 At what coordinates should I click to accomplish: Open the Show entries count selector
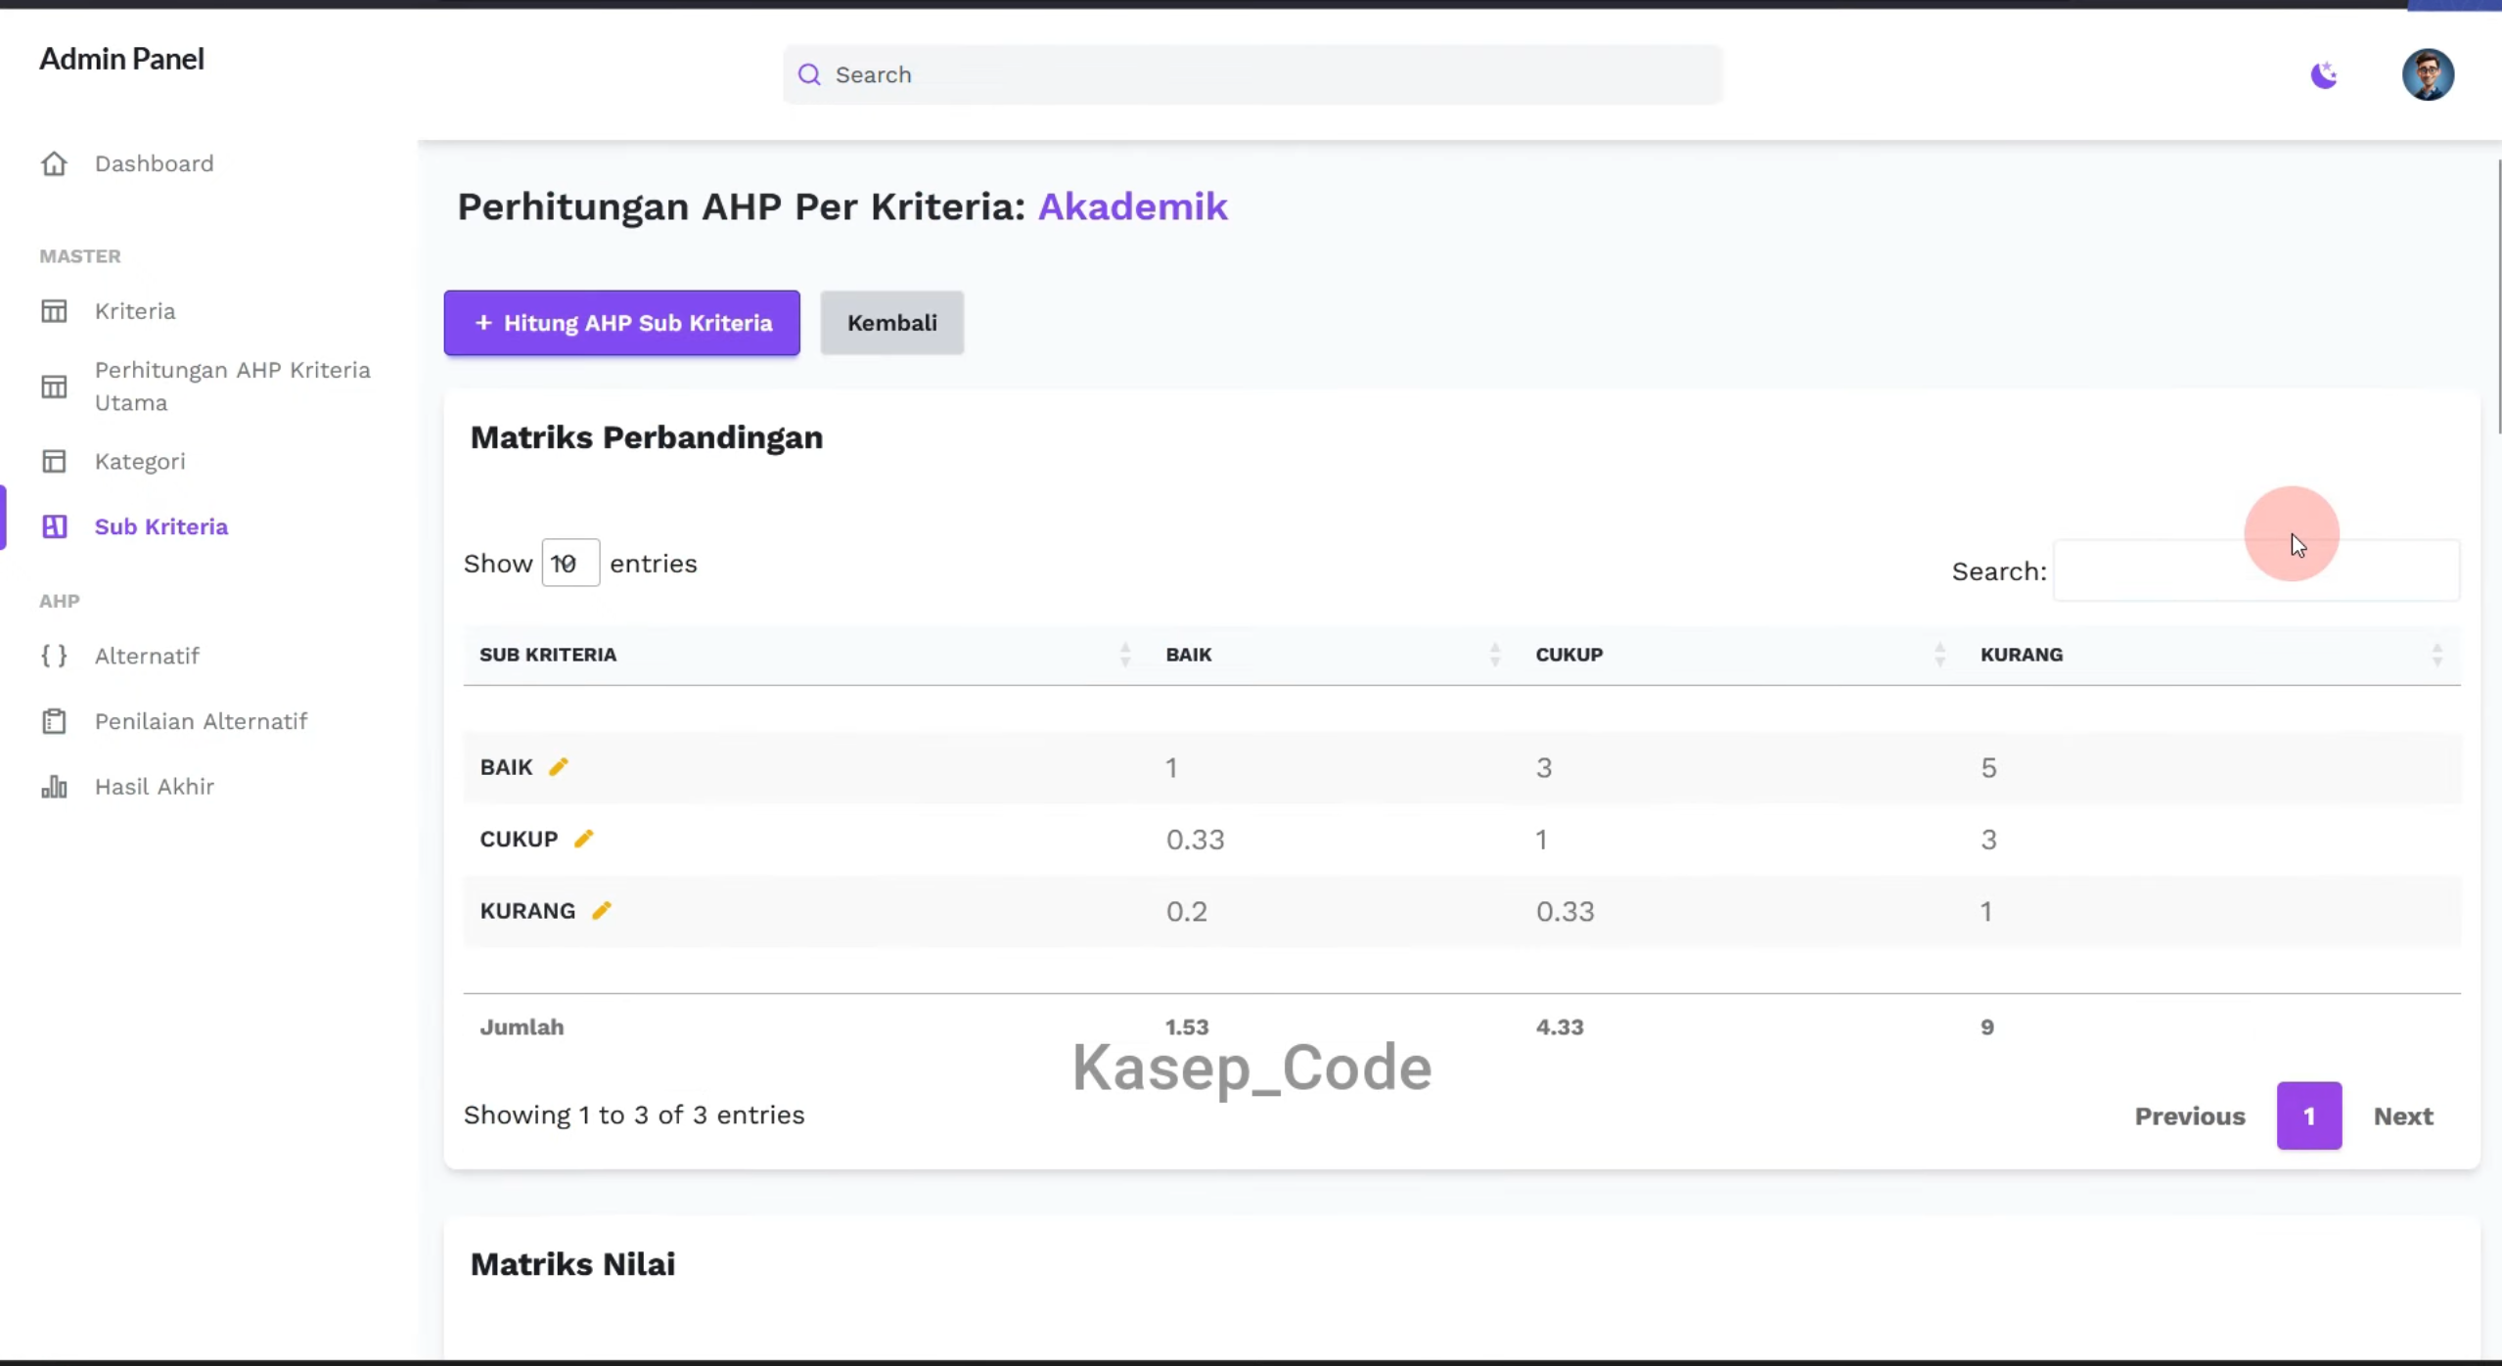(570, 563)
